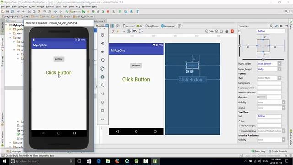Click AppTheme button in layout toolbar

152,26
